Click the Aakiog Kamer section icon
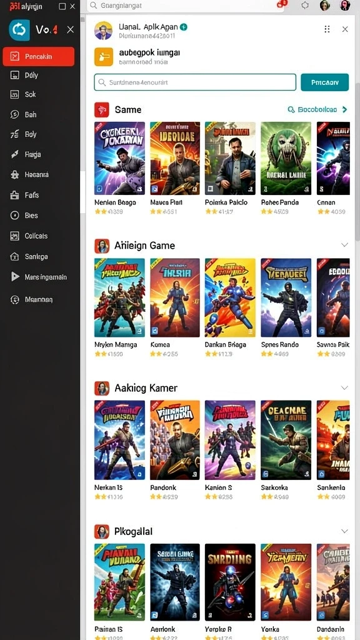 (x=102, y=388)
